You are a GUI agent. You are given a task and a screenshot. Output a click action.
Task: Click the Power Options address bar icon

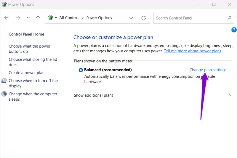click(50, 18)
